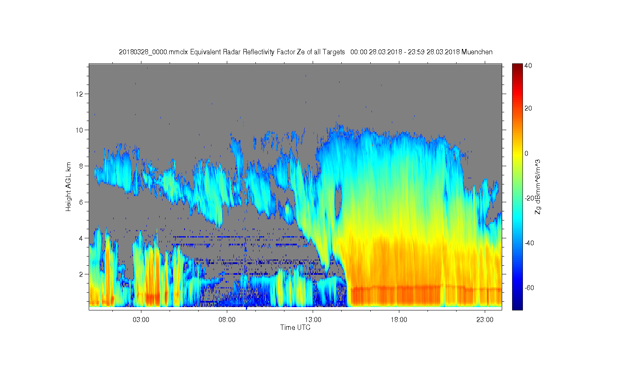Click the height tick label 12

click(80, 94)
